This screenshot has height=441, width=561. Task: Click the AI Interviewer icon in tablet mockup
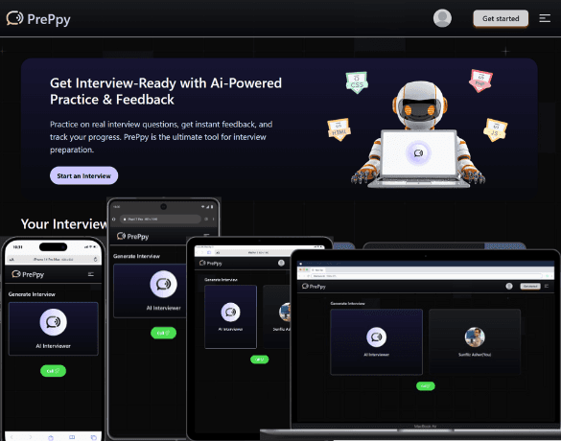[x=230, y=313]
